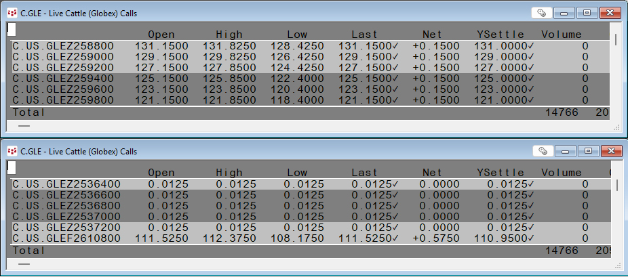This screenshot has width=628, height=277.
Task: Click the Last column header in top window
Action: tap(365, 34)
